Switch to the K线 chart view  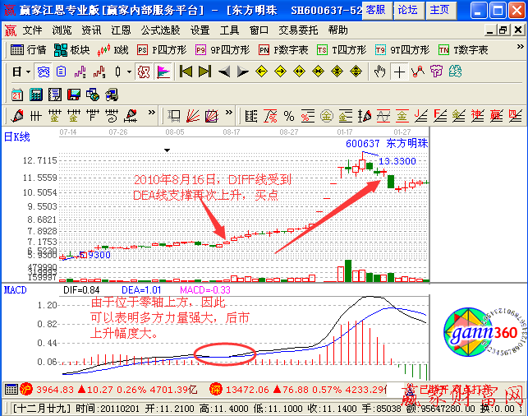point(113,49)
